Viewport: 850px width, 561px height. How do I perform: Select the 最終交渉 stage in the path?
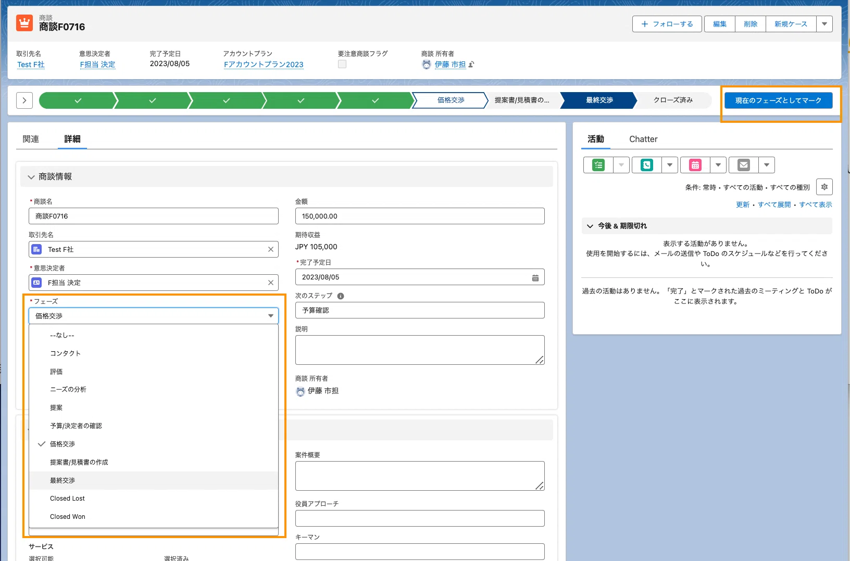pyautogui.click(x=599, y=100)
